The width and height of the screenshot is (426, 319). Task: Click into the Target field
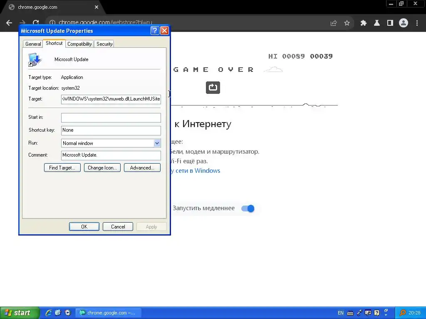pos(111,99)
